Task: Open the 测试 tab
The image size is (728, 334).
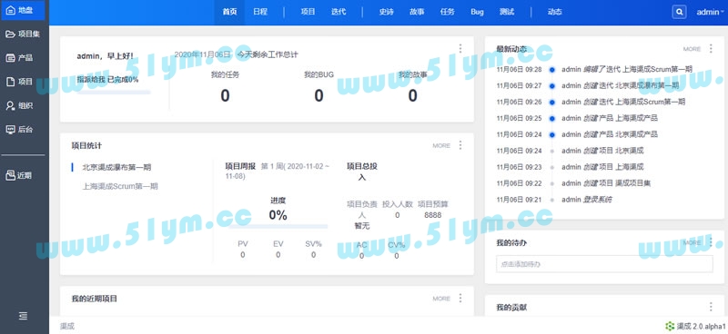Action: [507, 13]
